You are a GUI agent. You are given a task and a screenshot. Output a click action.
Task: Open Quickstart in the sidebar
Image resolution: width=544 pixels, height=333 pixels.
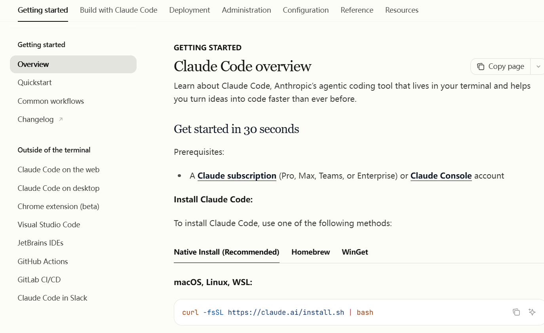[35, 82]
